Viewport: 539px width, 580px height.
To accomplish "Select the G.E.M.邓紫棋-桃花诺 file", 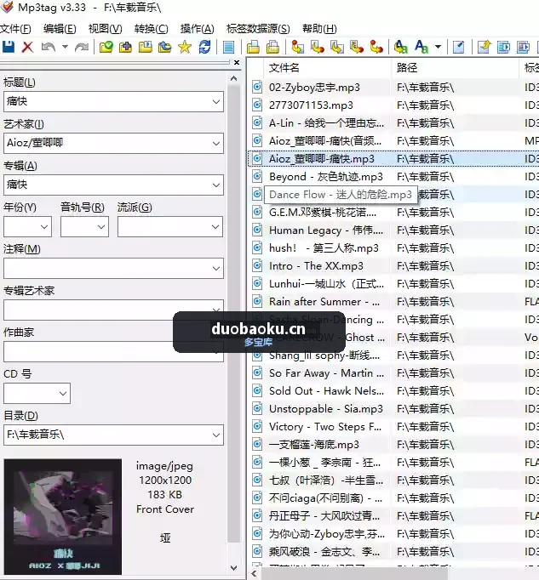I will click(323, 213).
